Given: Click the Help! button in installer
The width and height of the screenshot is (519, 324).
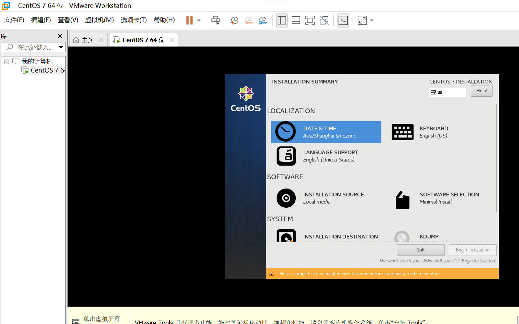Looking at the screenshot, I should pos(482,91).
